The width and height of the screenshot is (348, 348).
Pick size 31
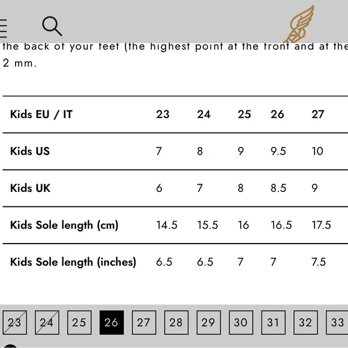coord(273,322)
